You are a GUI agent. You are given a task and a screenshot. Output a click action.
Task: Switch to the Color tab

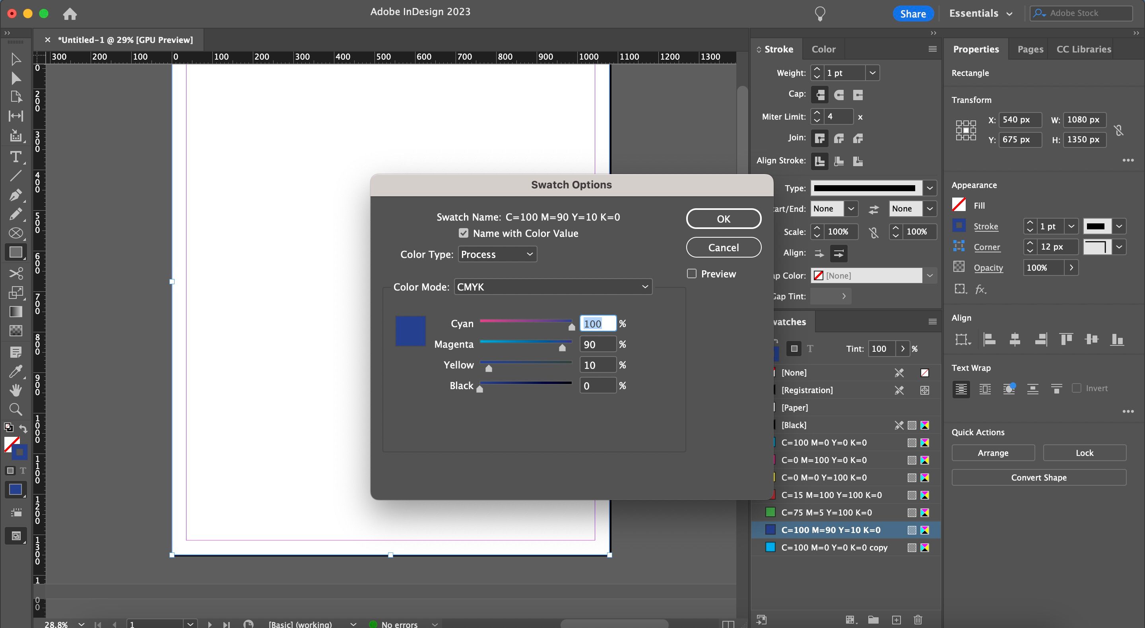pos(823,49)
